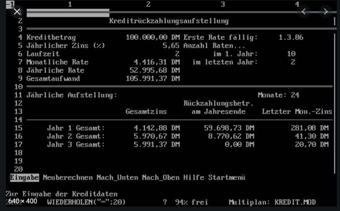
Task: Click the Monatliche Rate amount 4.416,31 DM
Action: click(156, 62)
